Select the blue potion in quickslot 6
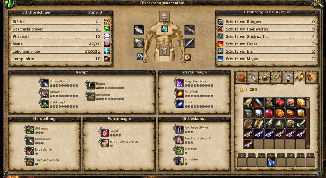The width and height of the screenshot is (326, 178). 271,162
